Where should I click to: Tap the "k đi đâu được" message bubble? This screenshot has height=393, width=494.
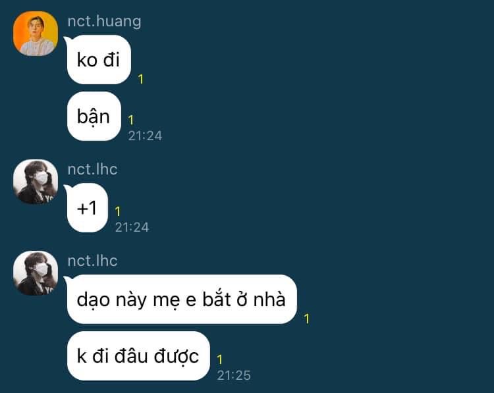(138, 356)
